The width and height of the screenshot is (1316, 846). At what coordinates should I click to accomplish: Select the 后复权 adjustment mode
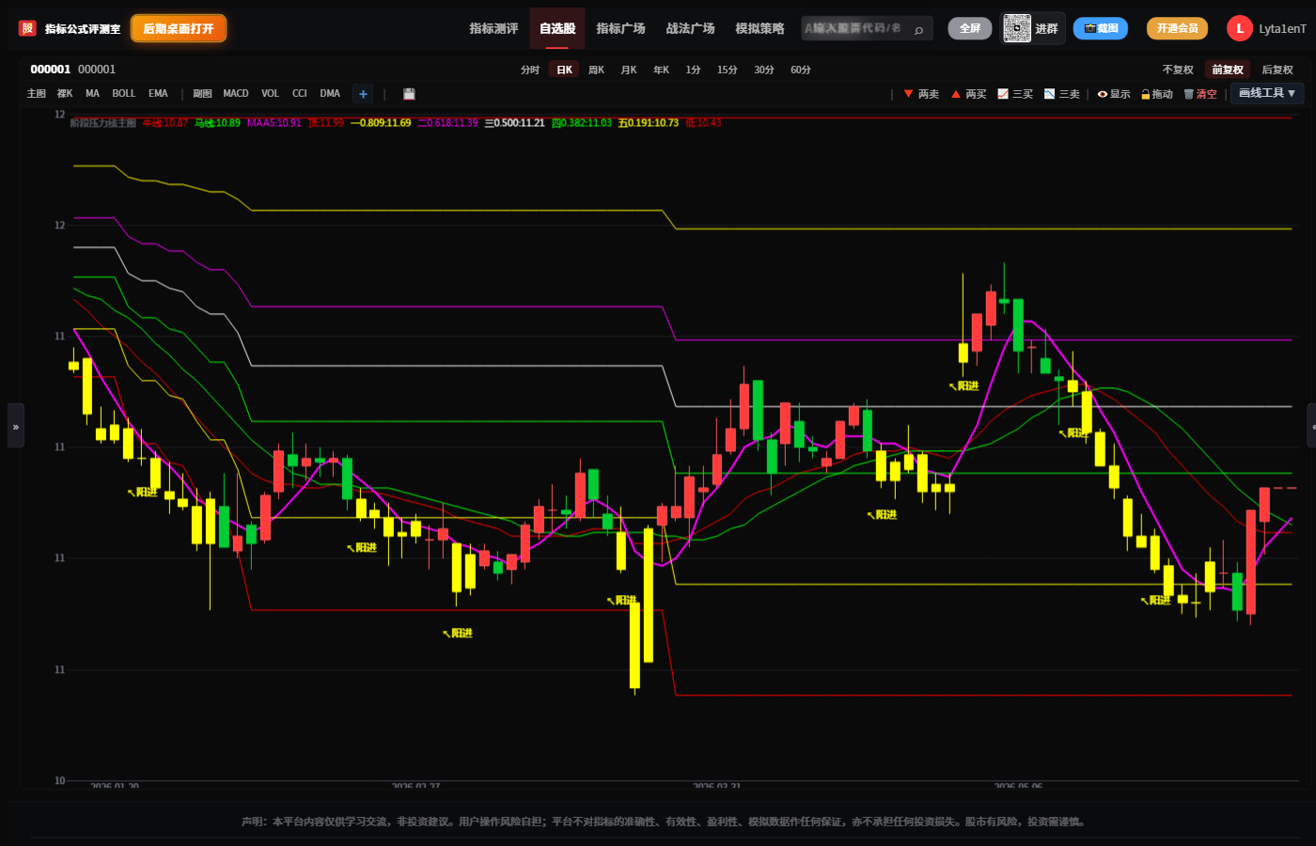pyautogui.click(x=1277, y=70)
